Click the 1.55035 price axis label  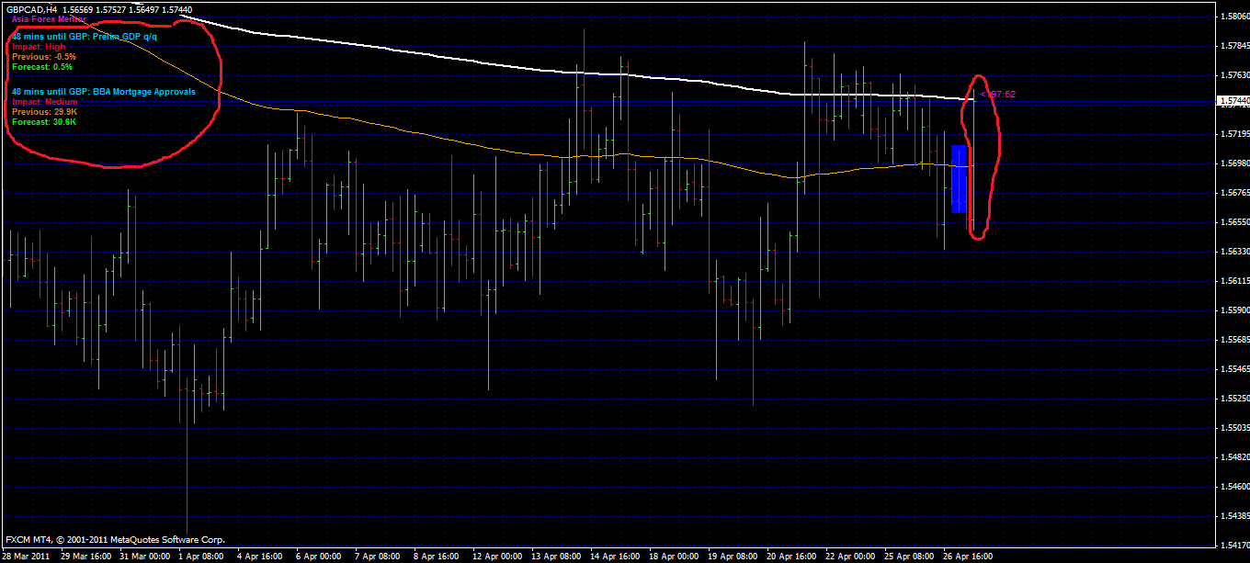[x=1233, y=427]
